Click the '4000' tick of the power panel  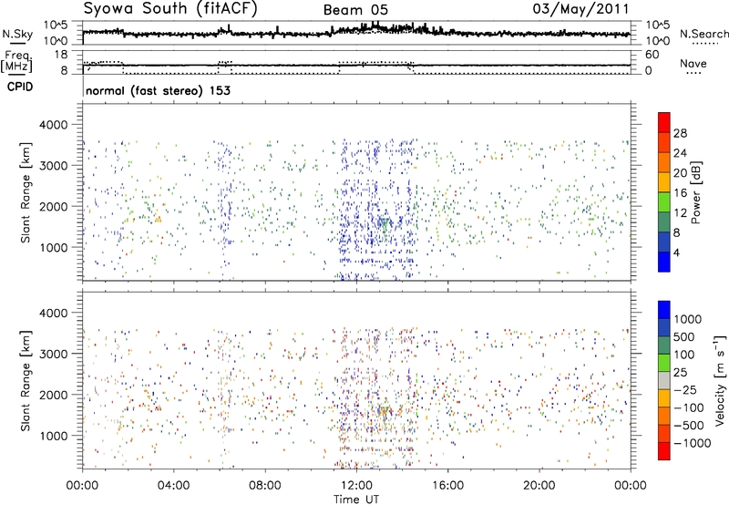click(54, 125)
